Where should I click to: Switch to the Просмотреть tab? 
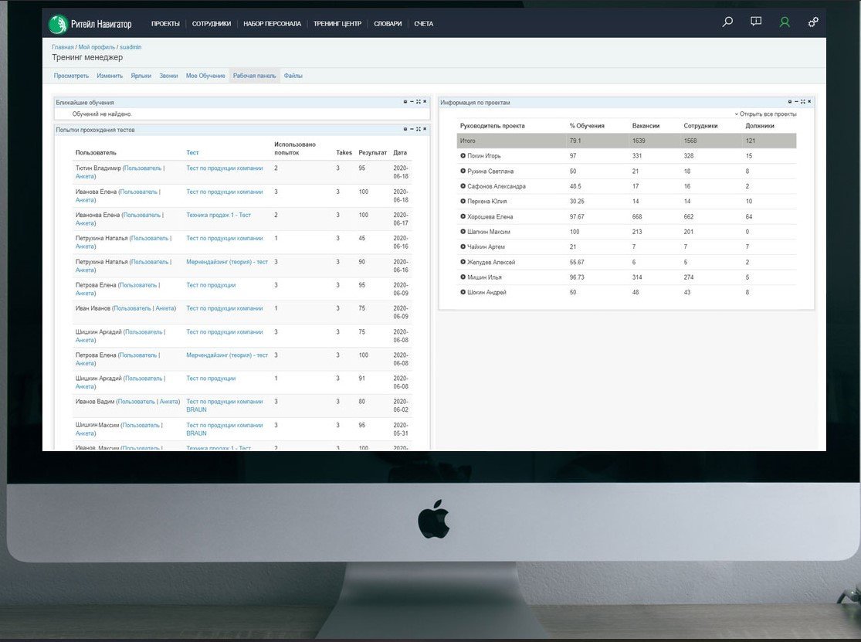71,76
